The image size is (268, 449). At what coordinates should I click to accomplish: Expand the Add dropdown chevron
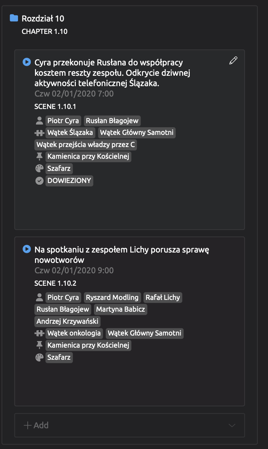click(232, 425)
